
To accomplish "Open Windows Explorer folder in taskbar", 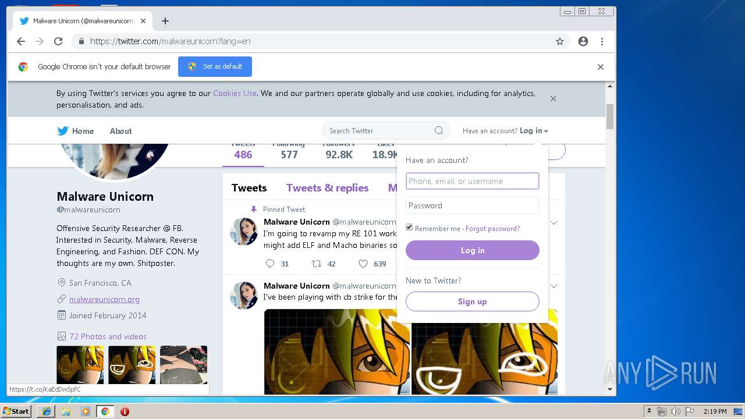I will coord(66,411).
